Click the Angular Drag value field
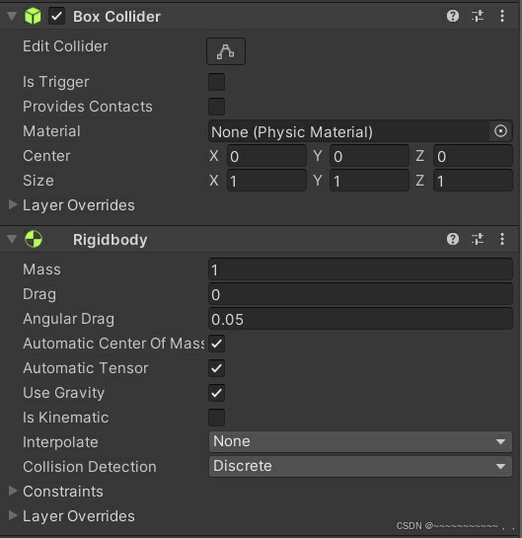 tap(360, 319)
